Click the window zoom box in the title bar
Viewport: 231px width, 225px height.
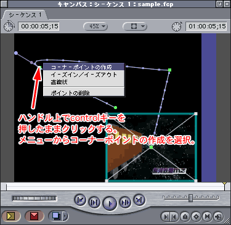[220, 4]
